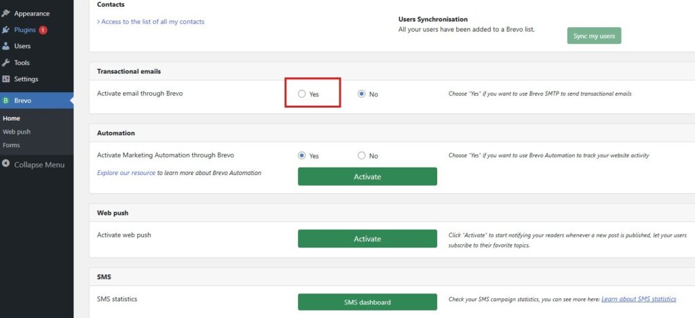This screenshot has width=695, height=318.
Task: Select Yes for email through Brevo
Action: [x=302, y=94]
